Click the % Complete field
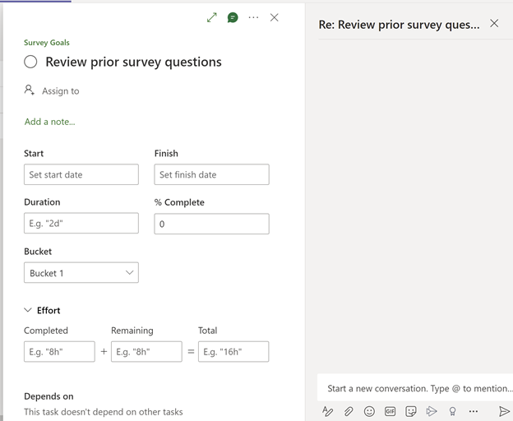Viewport: 513px width, 421px height. coord(211,224)
